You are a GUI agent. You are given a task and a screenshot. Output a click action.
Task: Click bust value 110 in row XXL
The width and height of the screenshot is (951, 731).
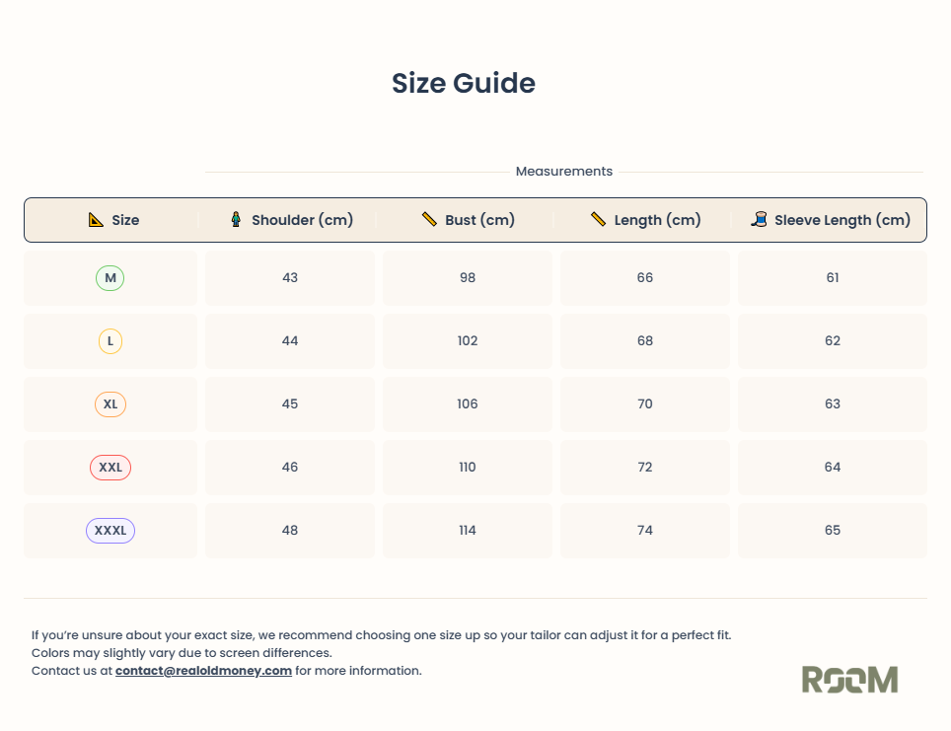(x=468, y=468)
